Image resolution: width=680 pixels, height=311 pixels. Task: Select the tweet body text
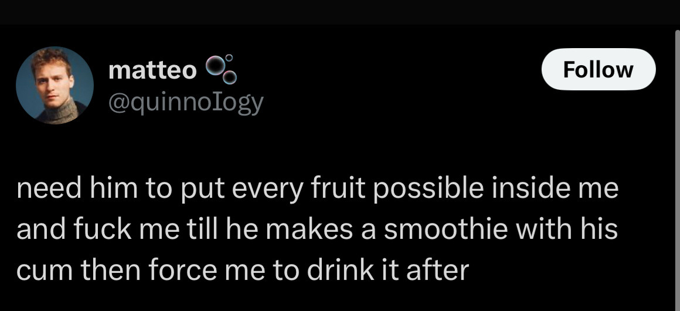tap(317, 230)
